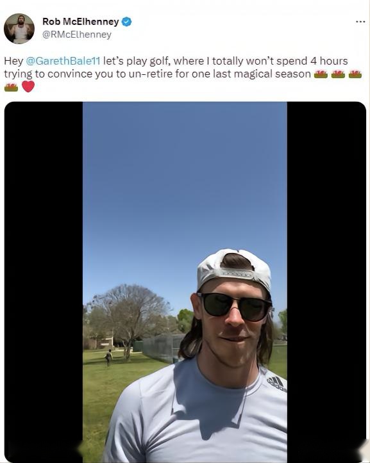
Task: Click the left black bar of video
Action: point(44,282)
